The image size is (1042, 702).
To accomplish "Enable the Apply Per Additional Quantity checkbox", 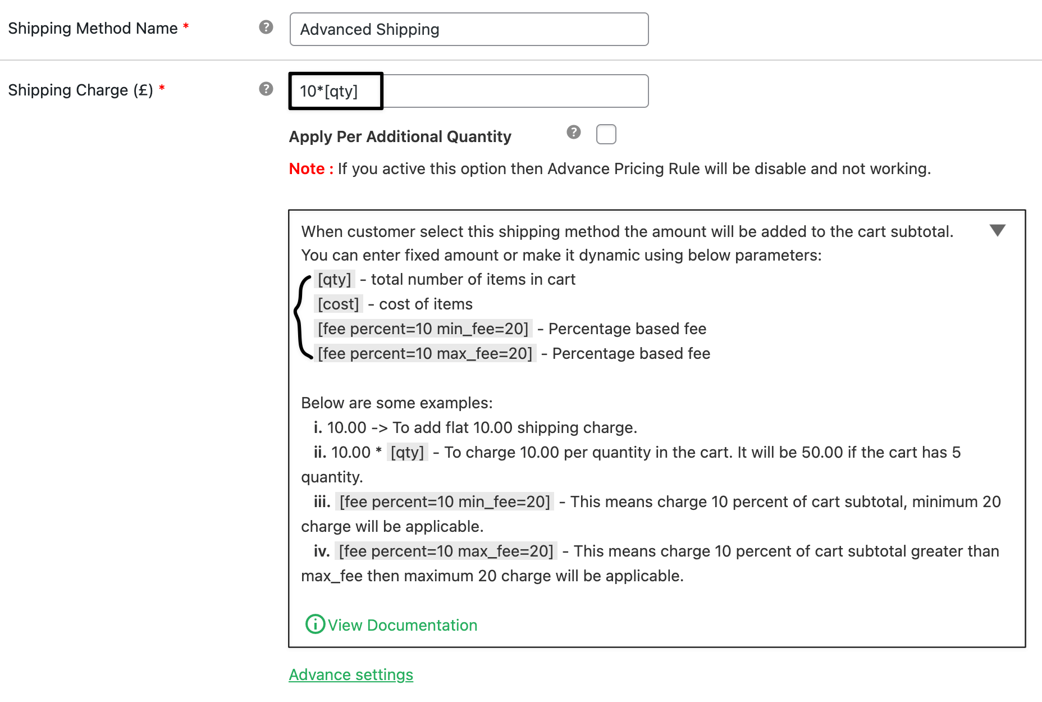I will (x=606, y=134).
